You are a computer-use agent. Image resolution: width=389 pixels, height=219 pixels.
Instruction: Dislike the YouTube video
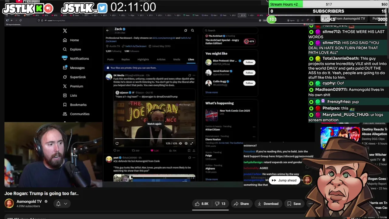[220, 204]
